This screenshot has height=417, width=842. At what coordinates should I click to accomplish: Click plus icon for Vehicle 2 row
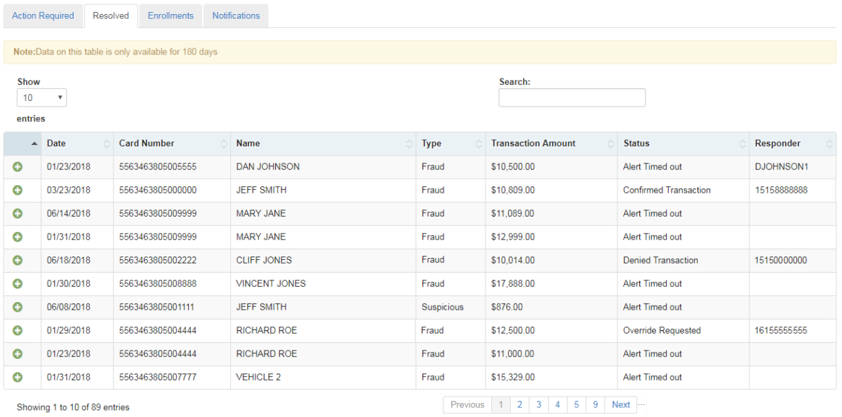click(x=18, y=377)
